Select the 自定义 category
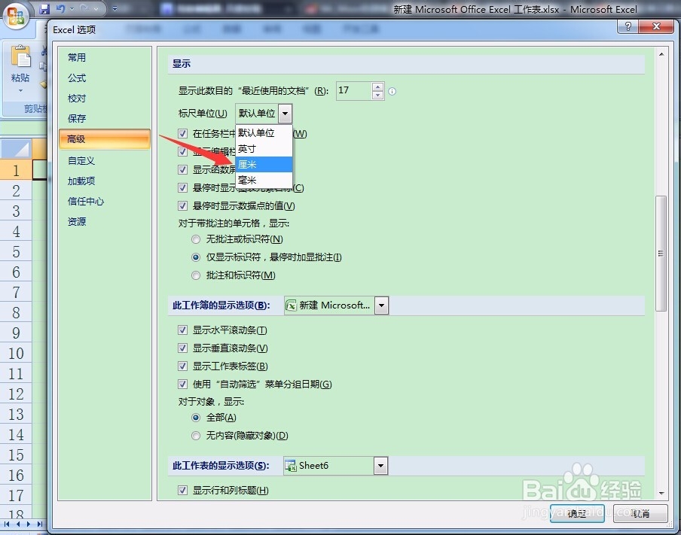This screenshot has height=535, width=681. (x=81, y=160)
